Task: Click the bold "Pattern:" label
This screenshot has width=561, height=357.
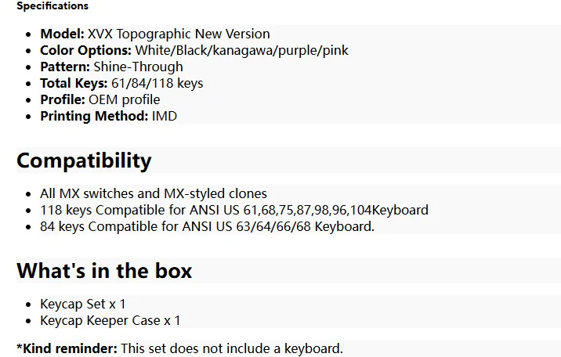Action: point(65,67)
